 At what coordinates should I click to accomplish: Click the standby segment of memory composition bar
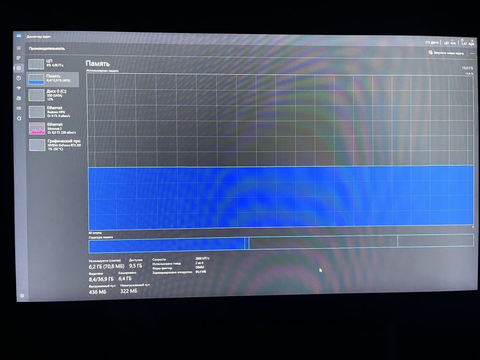[x=323, y=242]
